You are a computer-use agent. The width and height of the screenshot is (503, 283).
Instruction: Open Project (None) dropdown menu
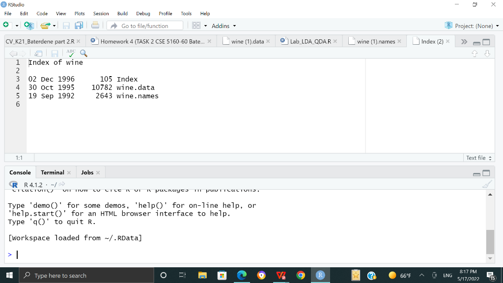pos(472,26)
